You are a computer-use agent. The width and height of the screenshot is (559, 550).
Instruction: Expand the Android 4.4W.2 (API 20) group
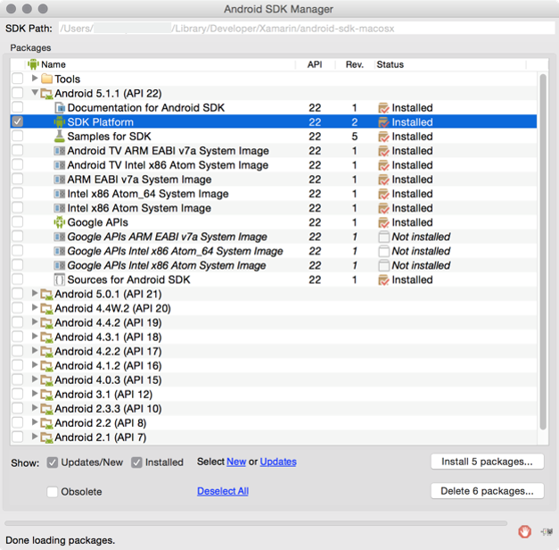coord(35,307)
